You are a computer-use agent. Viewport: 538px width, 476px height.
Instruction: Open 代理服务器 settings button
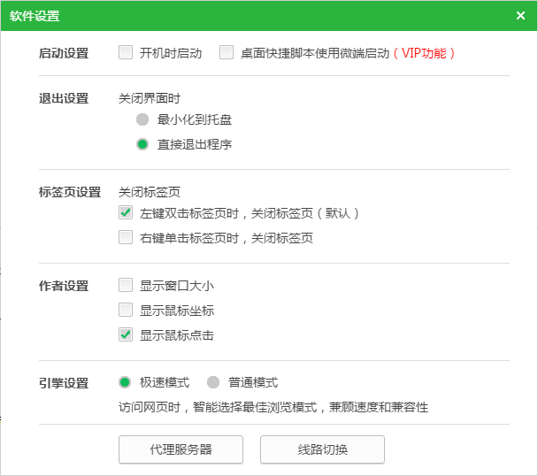181,449
